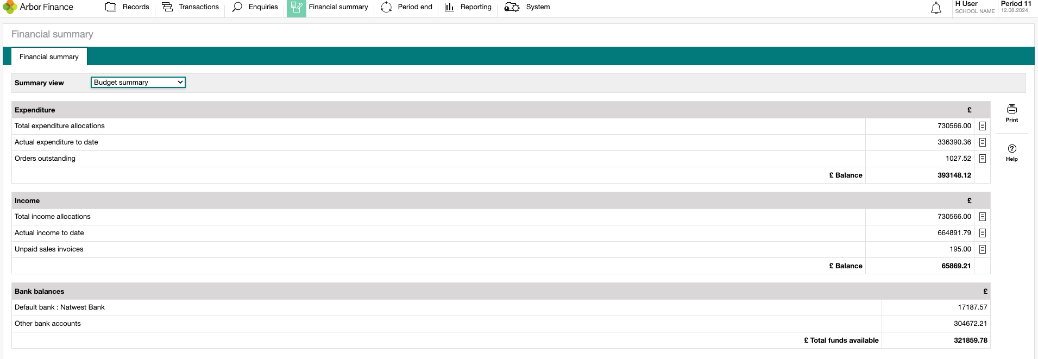The image size is (1038, 359).
Task: Click the Unpaid sales invoices label
Action: click(49, 249)
